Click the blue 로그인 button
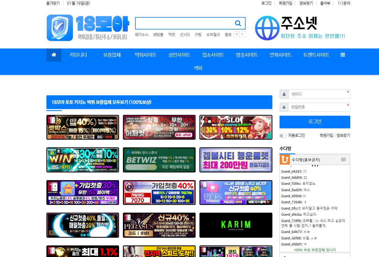The width and height of the screenshot is (379, 257). click(315, 122)
